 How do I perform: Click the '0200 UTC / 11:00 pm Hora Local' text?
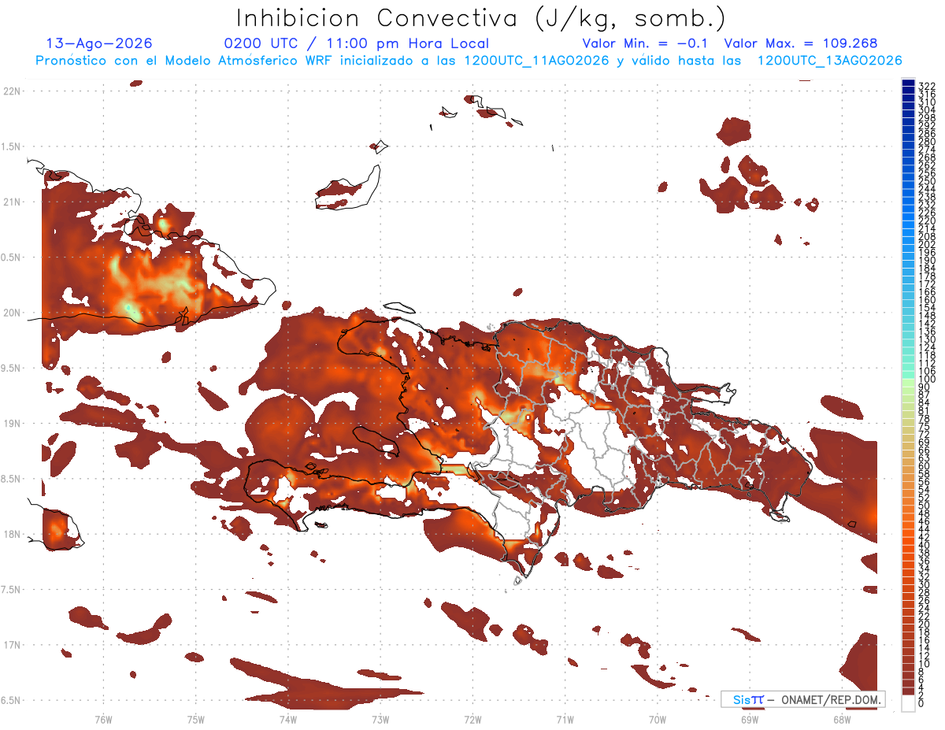pos(357,43)
